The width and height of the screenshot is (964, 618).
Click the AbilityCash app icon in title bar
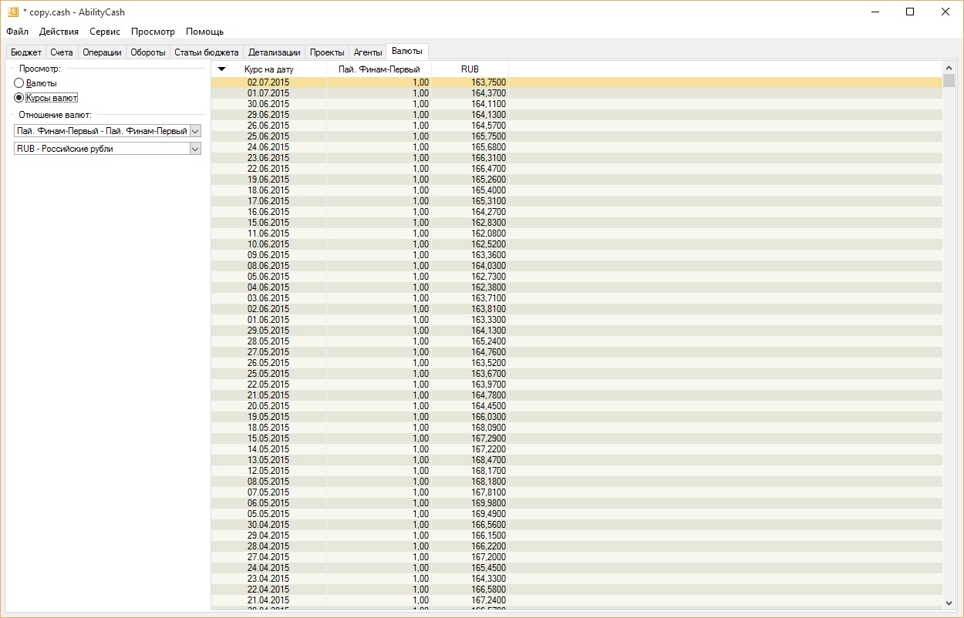pos(12,12)
